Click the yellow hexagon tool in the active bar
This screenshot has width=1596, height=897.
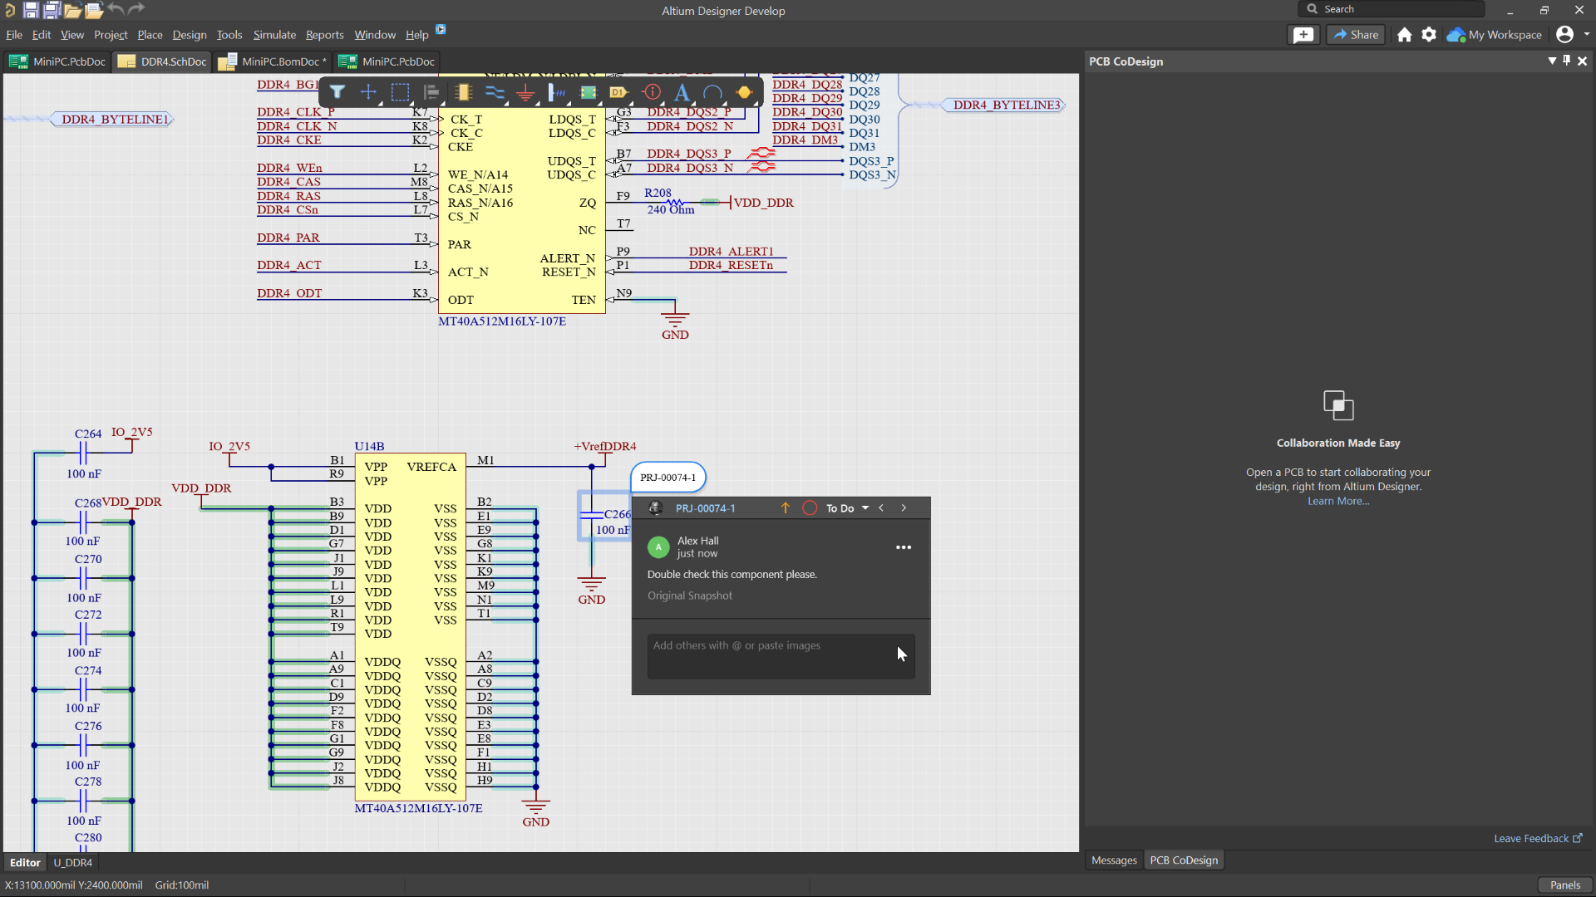[745, 92]
